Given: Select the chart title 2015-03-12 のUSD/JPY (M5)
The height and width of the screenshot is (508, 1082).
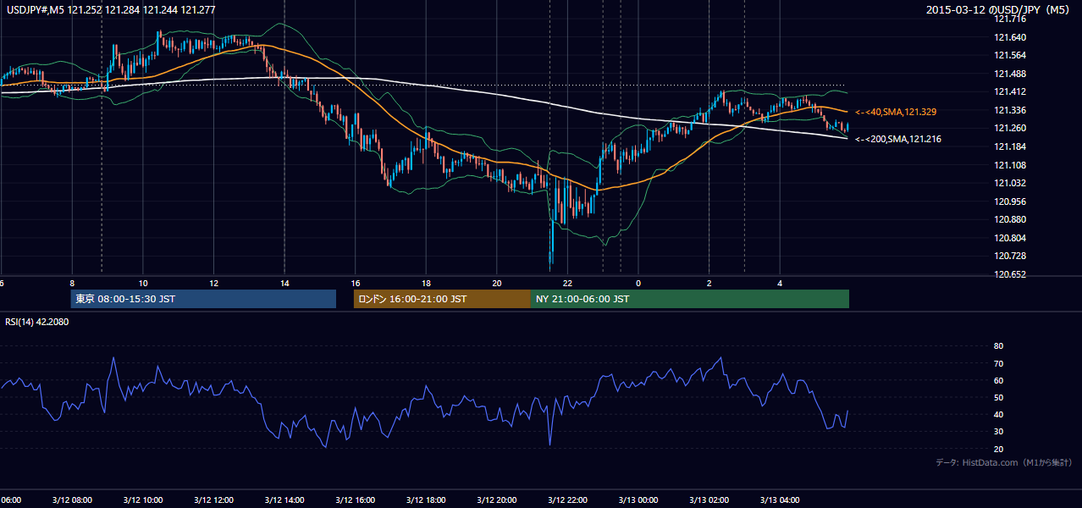Looking at the screenshot, I should (x=998, y=10).
